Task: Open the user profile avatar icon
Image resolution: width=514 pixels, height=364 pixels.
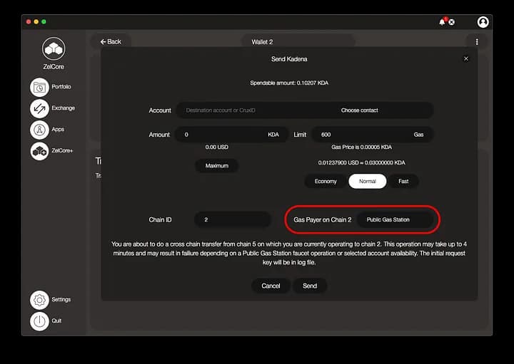Action: coord(483,22)
